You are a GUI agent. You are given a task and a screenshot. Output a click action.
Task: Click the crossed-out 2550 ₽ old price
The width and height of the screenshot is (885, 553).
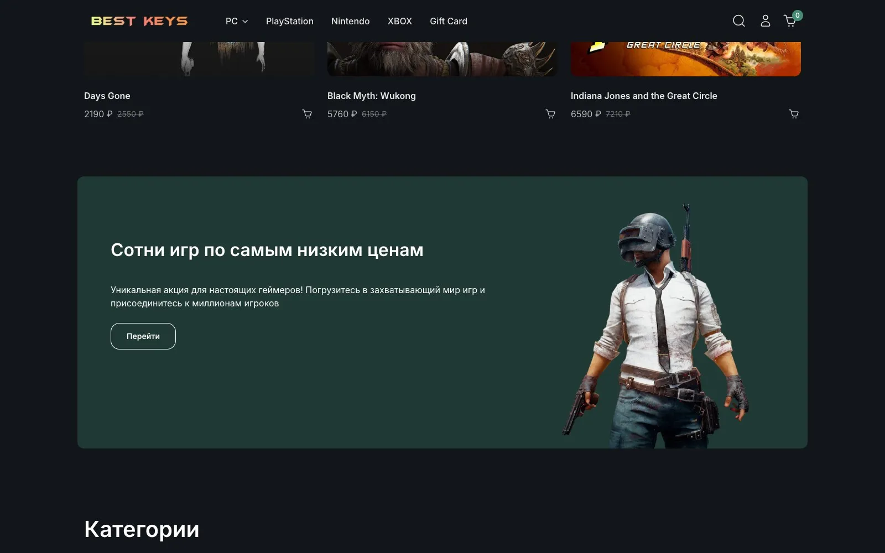tap(131, 114)
